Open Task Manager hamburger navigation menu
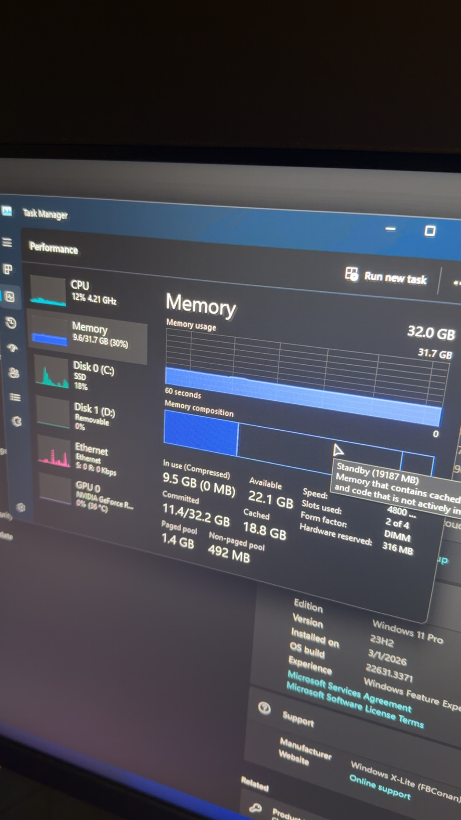 [7, 242]
